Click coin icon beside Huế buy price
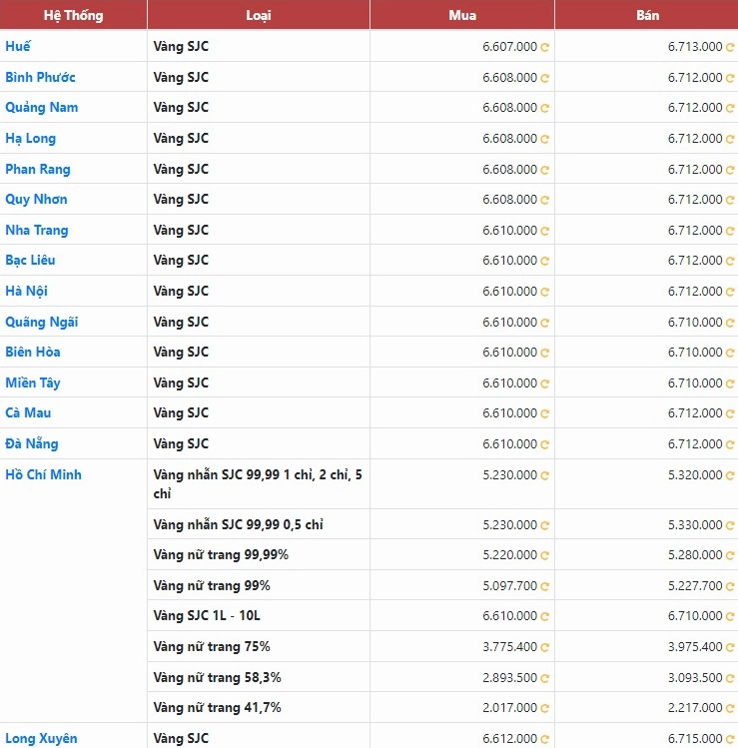Screen dimensions: 738x748 [544, 47]
